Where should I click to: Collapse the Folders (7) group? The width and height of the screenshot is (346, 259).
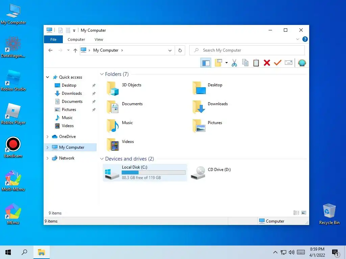pos(102,74)
